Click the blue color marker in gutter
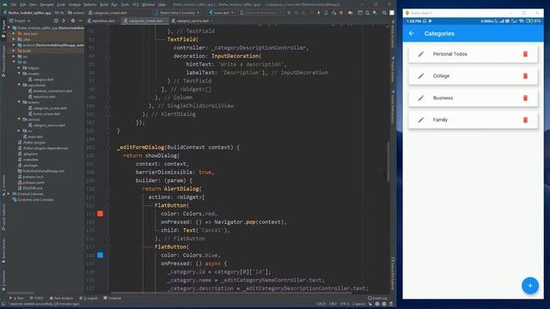550x309 pixels. coord(101,255)
